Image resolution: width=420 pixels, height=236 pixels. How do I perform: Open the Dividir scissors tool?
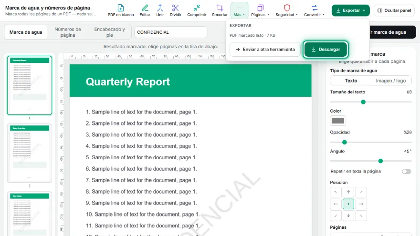point(176,10)
